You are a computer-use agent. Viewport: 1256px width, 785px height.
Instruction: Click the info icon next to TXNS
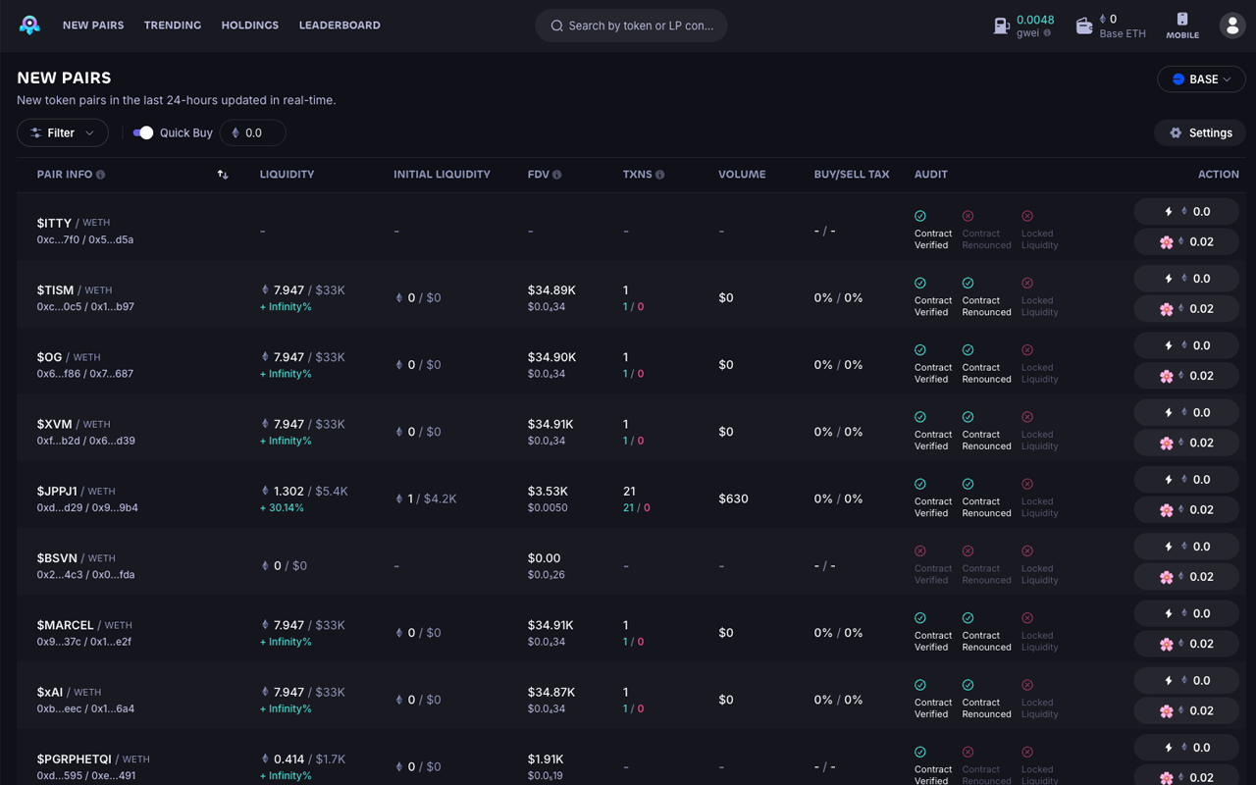659,175
